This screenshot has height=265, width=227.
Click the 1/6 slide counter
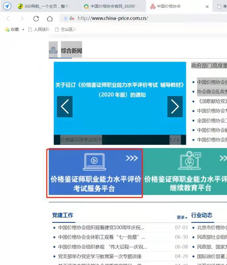(175, 140)
